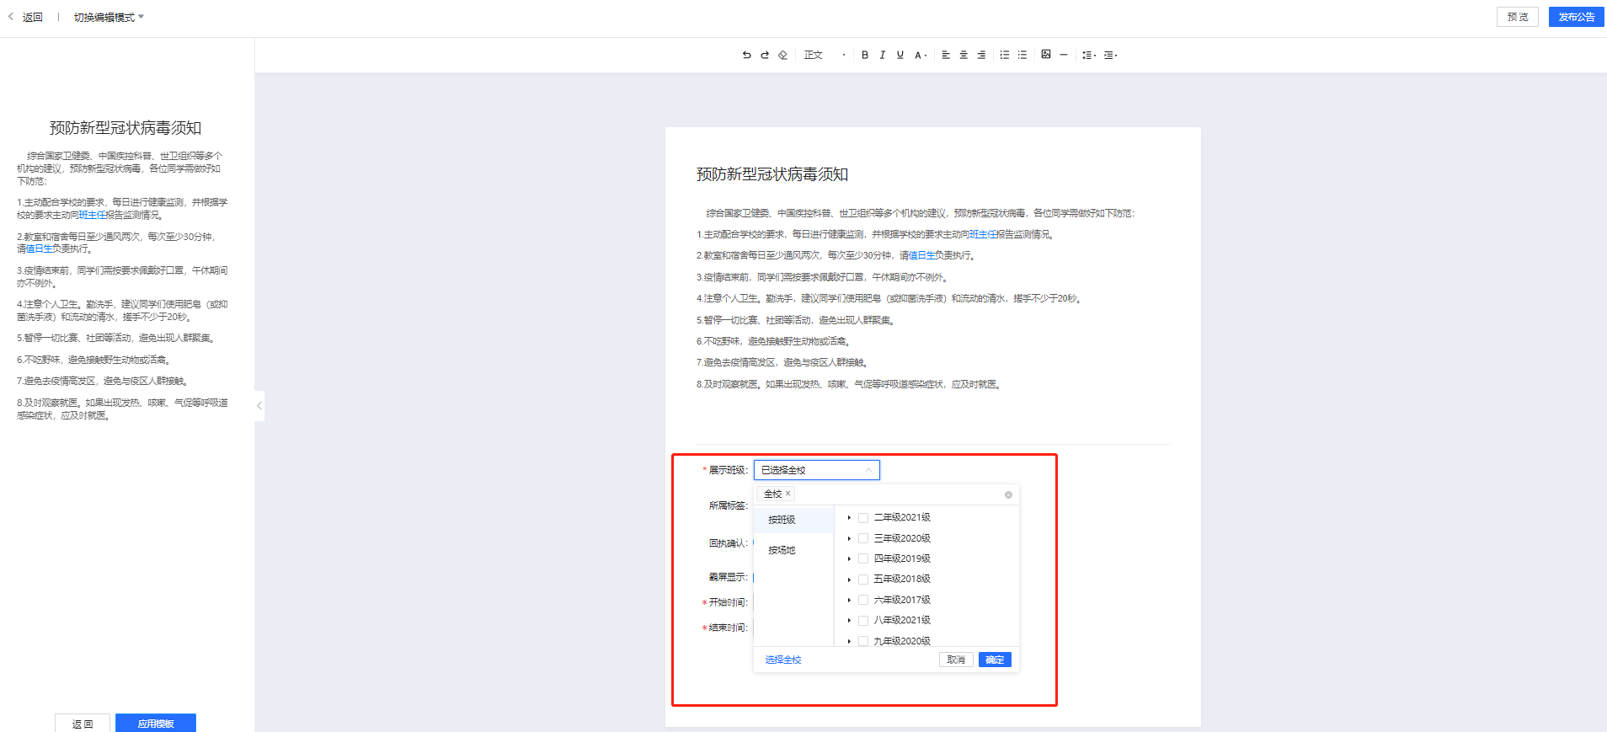Remove the 全校 selected tag
The image size is (1607, 732).
click(788, 494)
